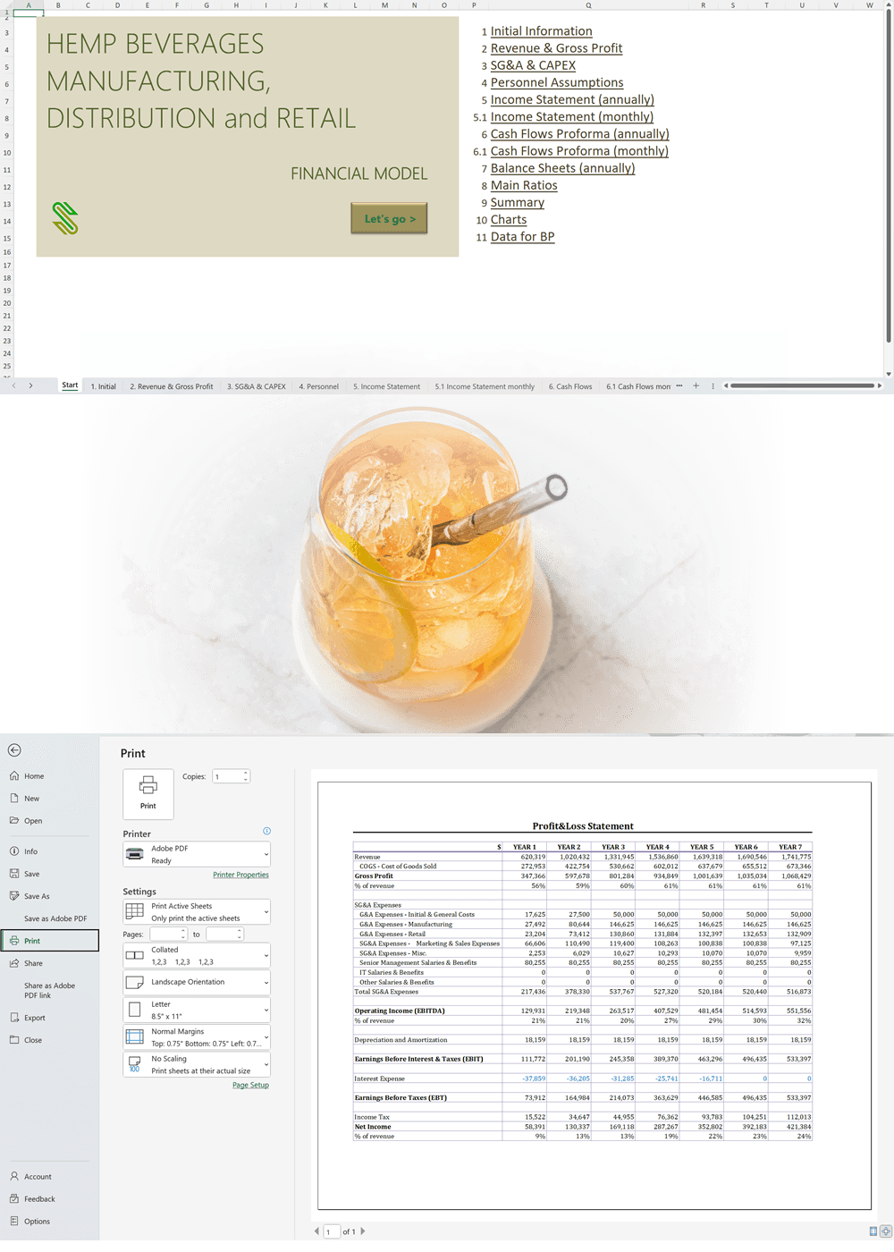Click the sheet tab scroll-left arrow
Viewport: 894px width, 1252px height.
(13, 385)
